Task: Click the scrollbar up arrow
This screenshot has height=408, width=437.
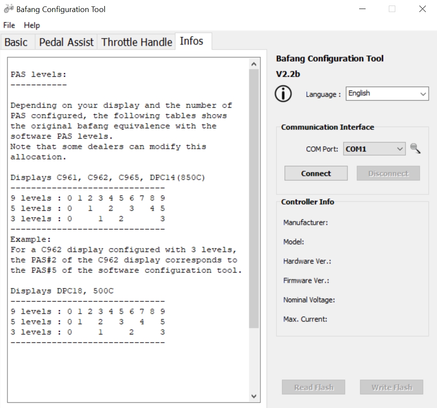Action: [x=254, y=64]
